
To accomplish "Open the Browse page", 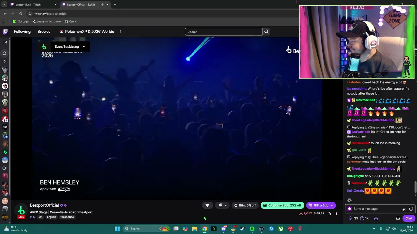I will click(44, 32).
